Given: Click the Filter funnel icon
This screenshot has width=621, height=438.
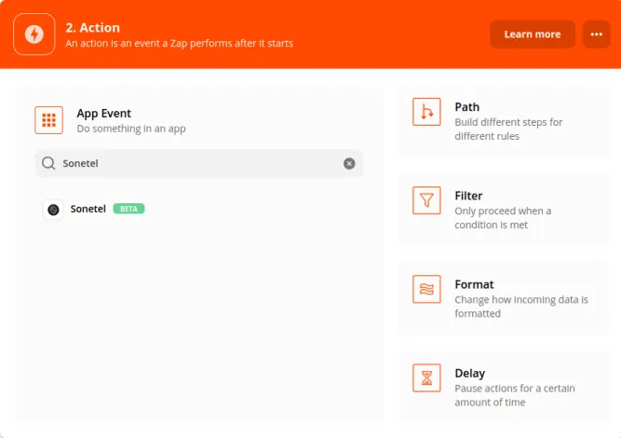Looking at the screenshot, I should 426,200.
